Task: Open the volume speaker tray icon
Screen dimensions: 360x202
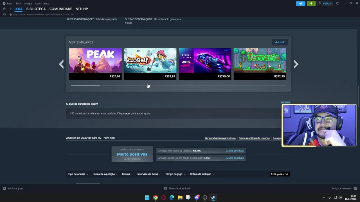Action: pos(340,198)
